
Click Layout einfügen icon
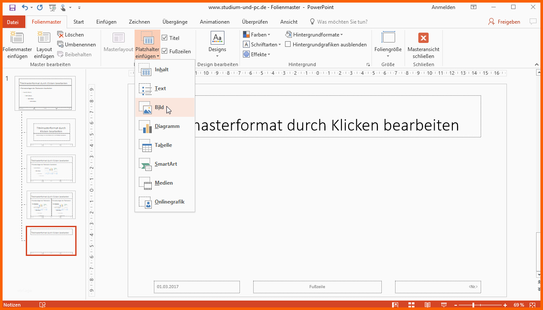pyautogui.click(x=44, y=45)
